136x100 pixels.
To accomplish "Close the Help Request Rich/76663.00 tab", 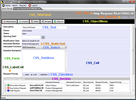I will point(39,9).
